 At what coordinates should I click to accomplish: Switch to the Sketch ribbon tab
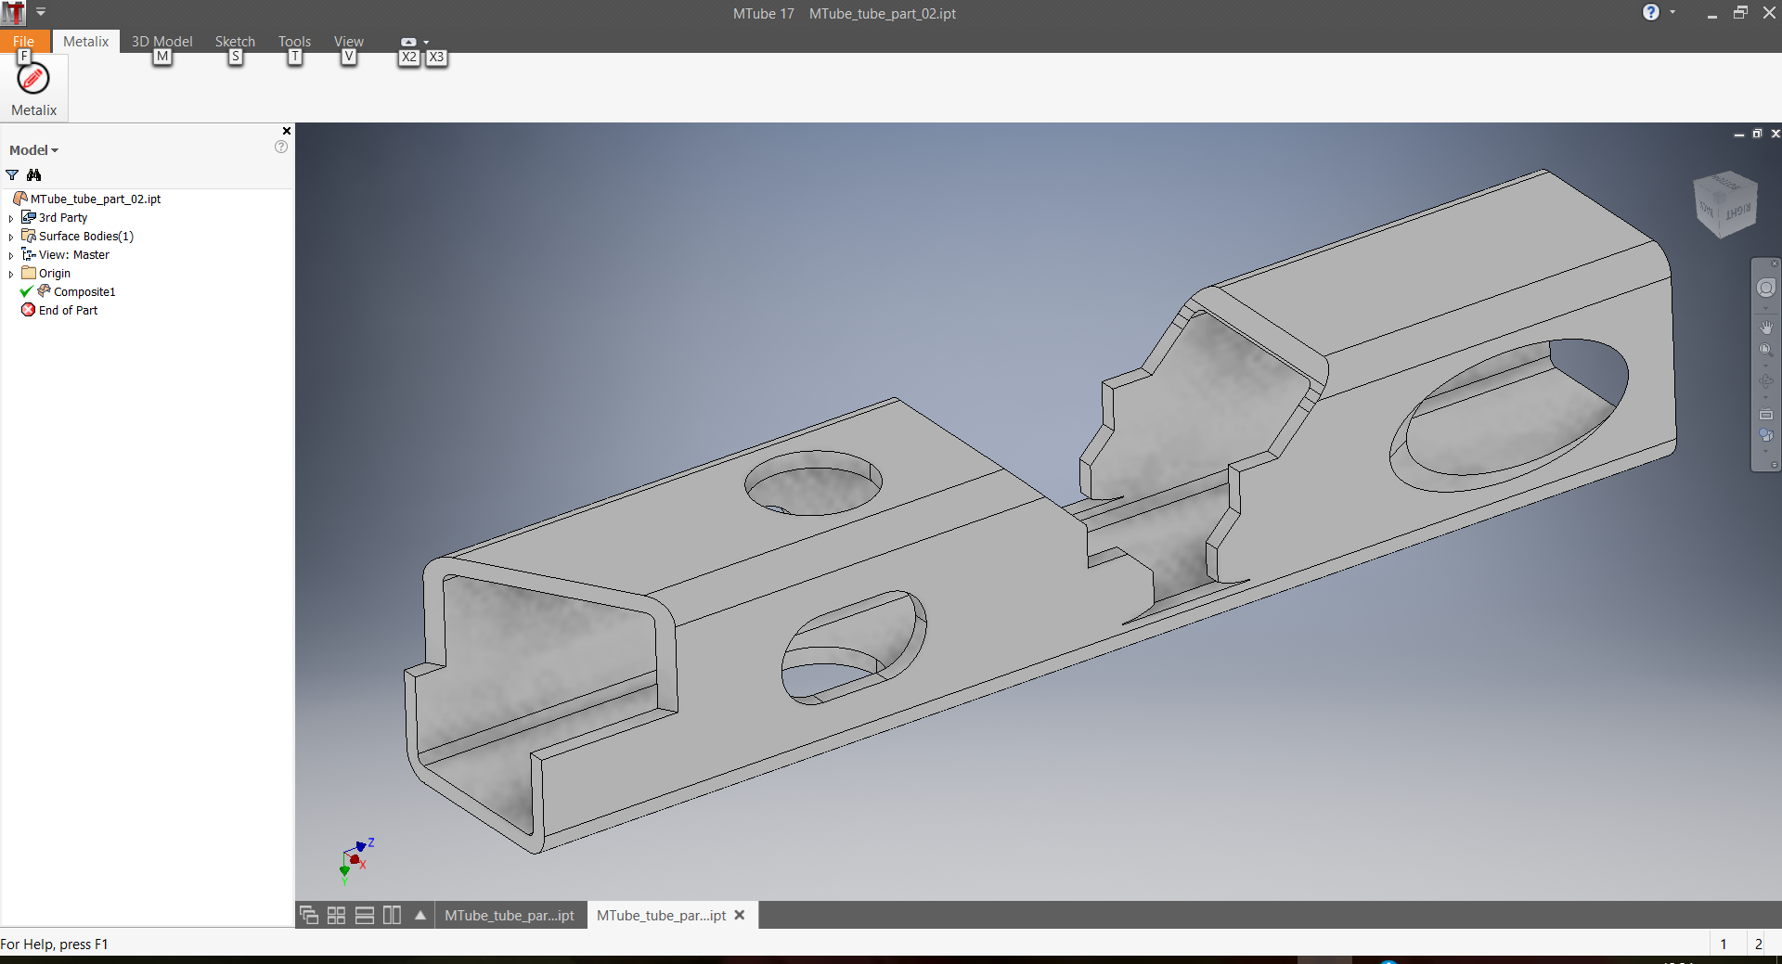(x=235, y=42)
